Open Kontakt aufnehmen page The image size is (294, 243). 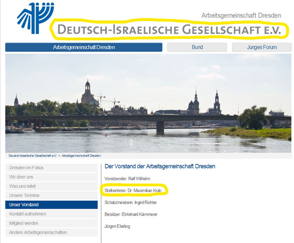[x=51, y=214]
